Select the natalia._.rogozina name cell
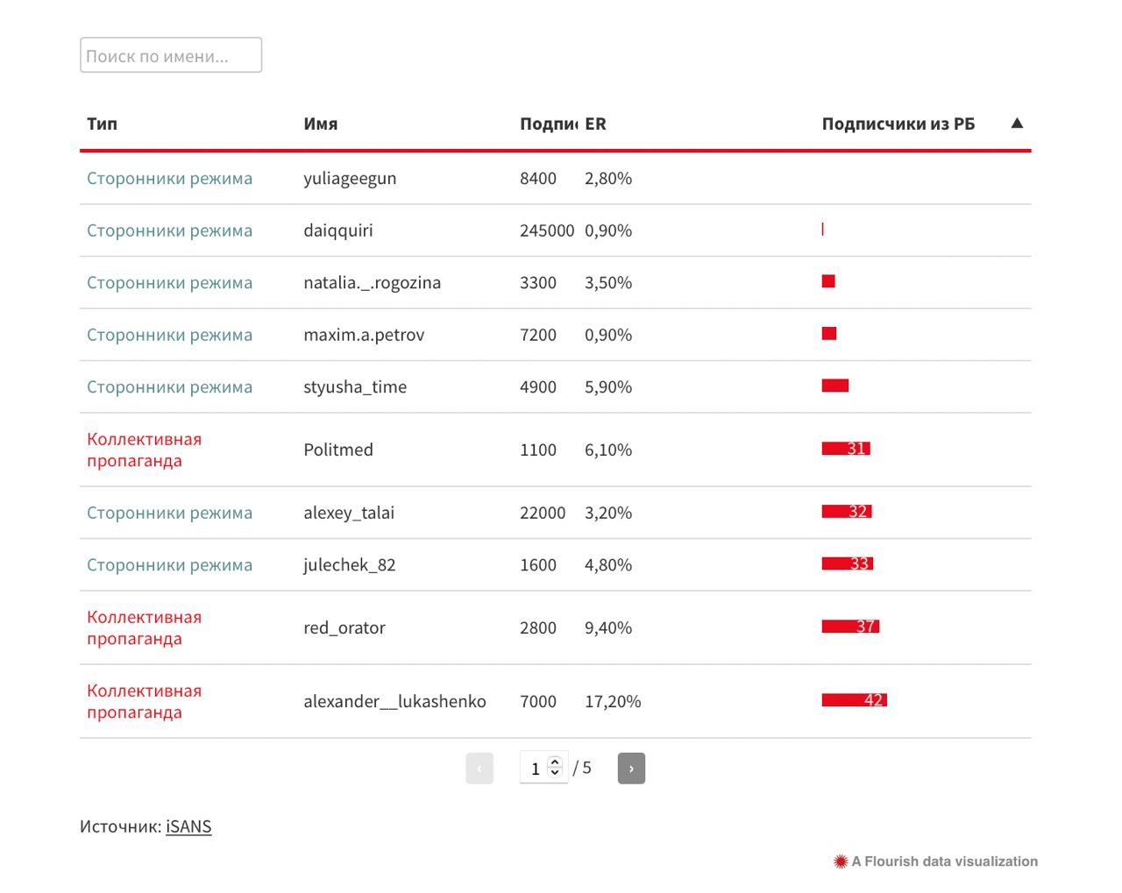 click(373, 282)
